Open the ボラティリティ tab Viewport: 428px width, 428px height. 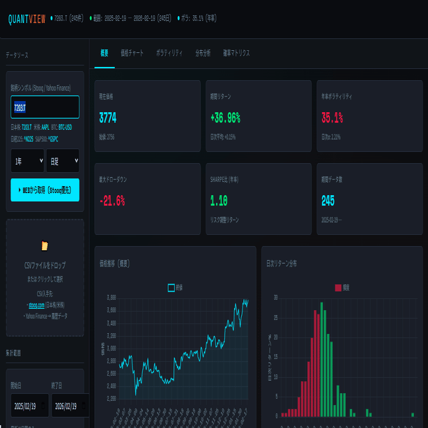pyautogui.click(x=169, y=53)
